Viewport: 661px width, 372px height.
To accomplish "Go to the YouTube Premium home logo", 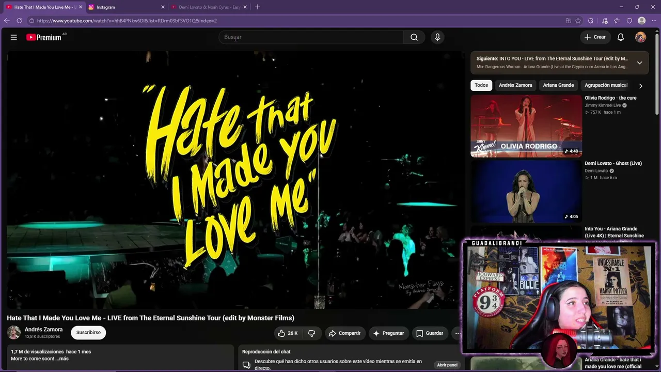I will (44, 37).
